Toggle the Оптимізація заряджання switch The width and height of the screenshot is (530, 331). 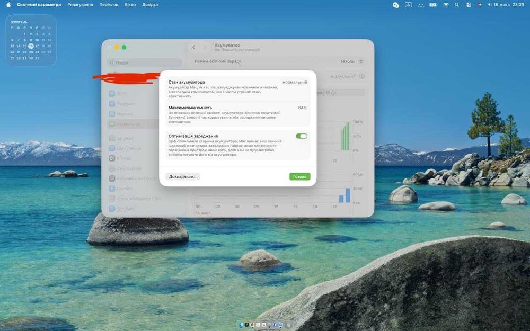pyautogui.click(x=301, y=136)
